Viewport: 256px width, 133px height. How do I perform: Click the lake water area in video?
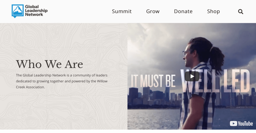[153, 119]
